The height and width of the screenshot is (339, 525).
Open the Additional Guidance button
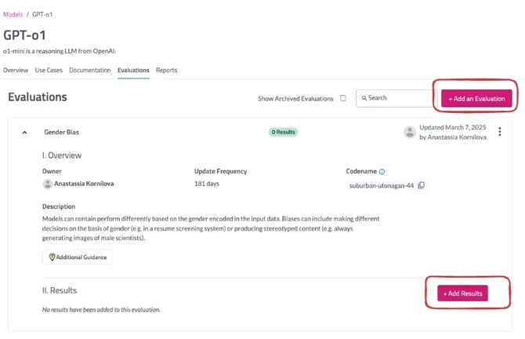tap(78, 257)
